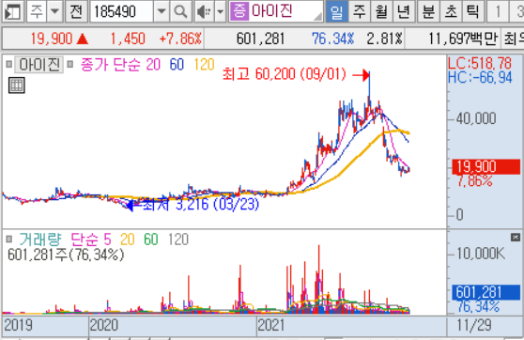
Task: Click the 최고 60,200 (09/01) high marker
Action: click(x=284, y=74)
